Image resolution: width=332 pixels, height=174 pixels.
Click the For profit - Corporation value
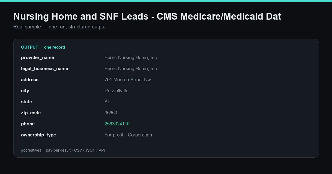(128, 135)
